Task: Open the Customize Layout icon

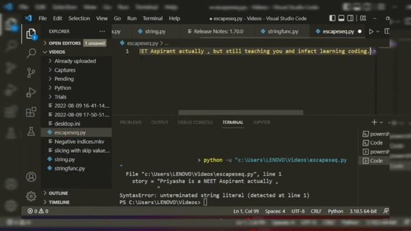Action: (x=363, y=18)
